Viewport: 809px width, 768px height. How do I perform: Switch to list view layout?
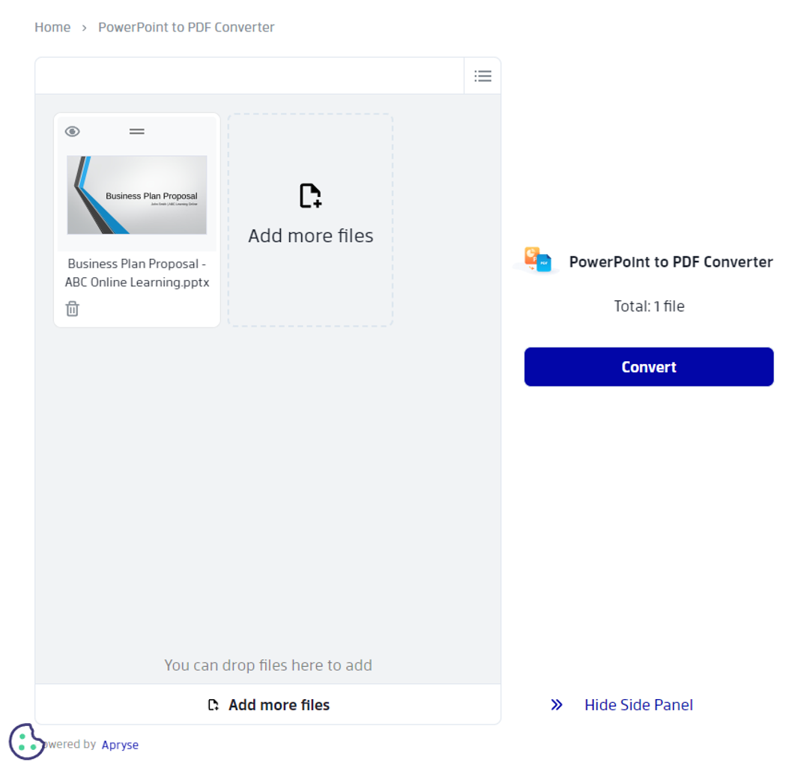pos(482,75)
